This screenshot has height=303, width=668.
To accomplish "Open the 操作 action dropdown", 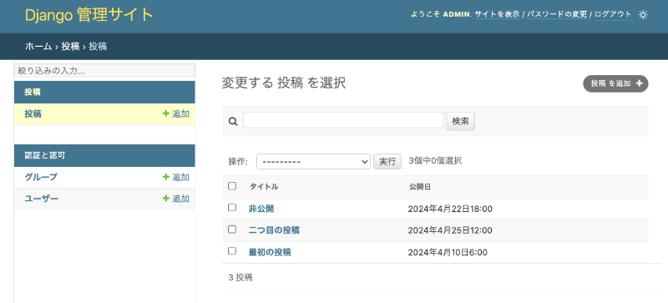I will [x=313, y=161].
